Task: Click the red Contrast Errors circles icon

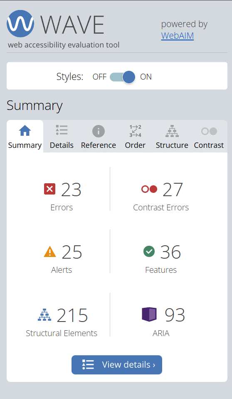Action: 149,189
